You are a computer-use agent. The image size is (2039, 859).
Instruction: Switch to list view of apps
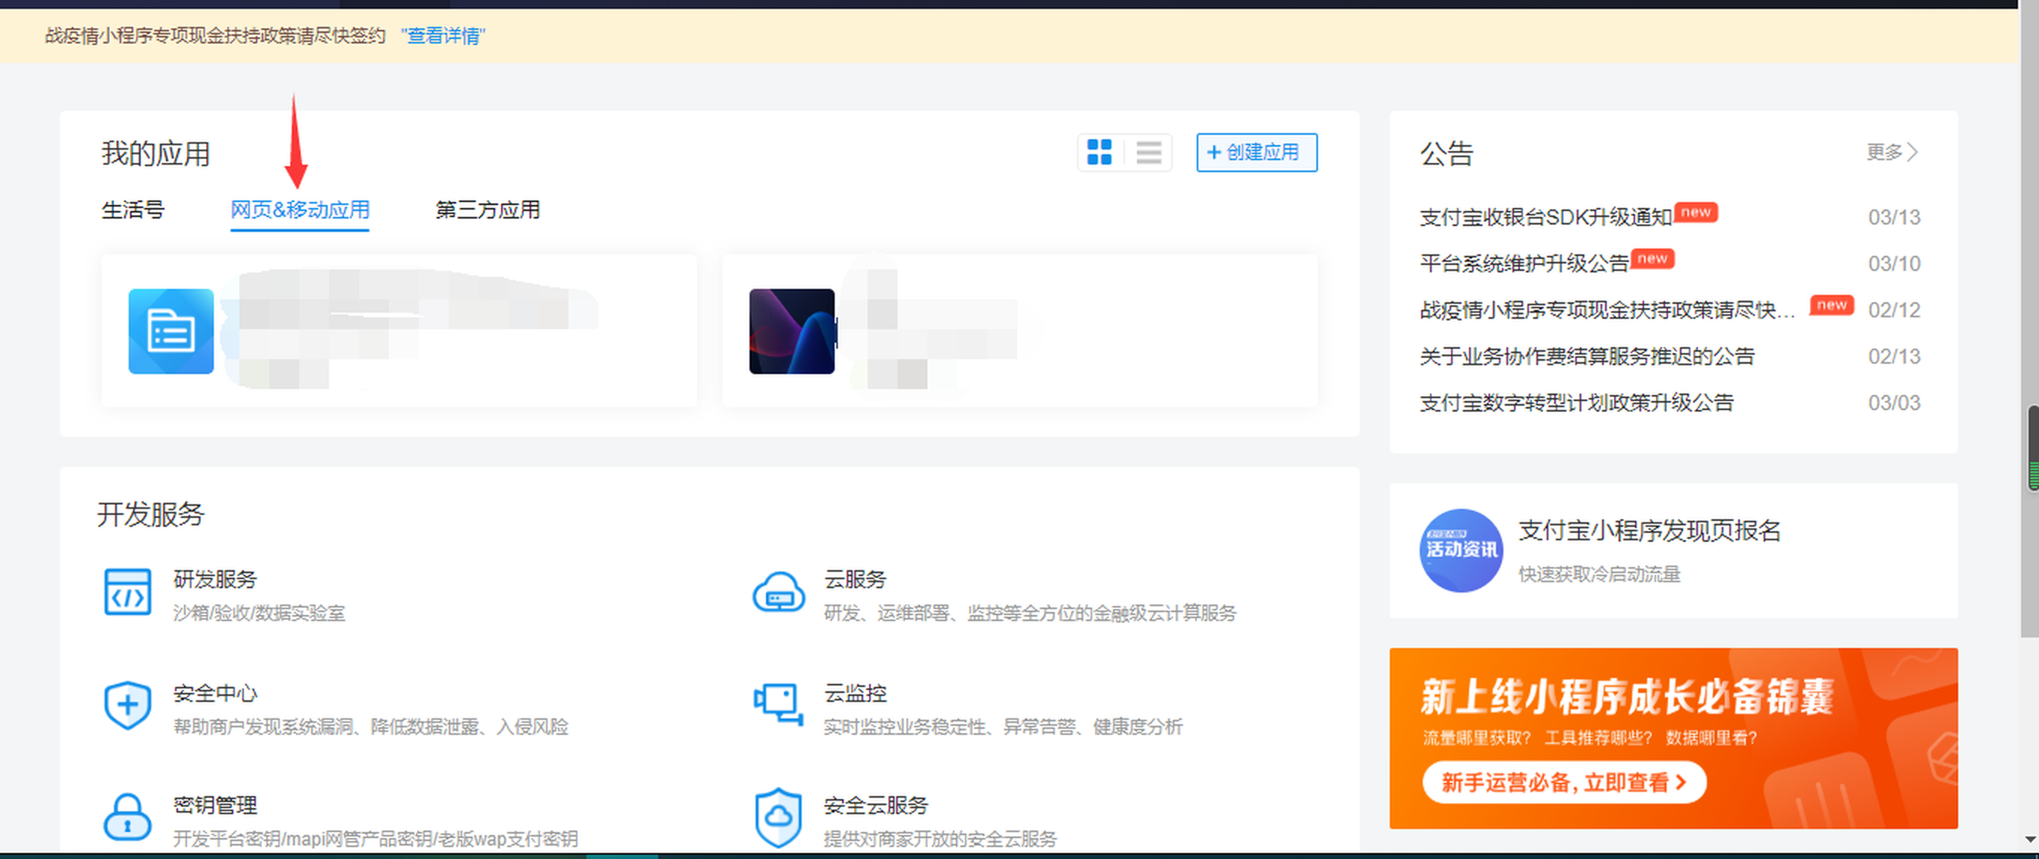tap(1148, 152)
